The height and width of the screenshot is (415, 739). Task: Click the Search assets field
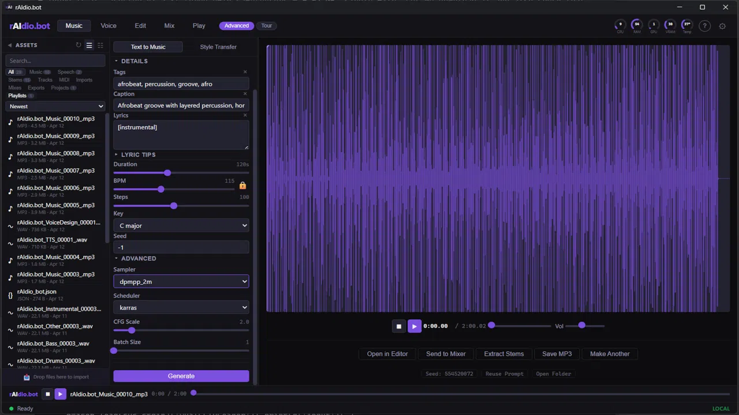(55, 61)
